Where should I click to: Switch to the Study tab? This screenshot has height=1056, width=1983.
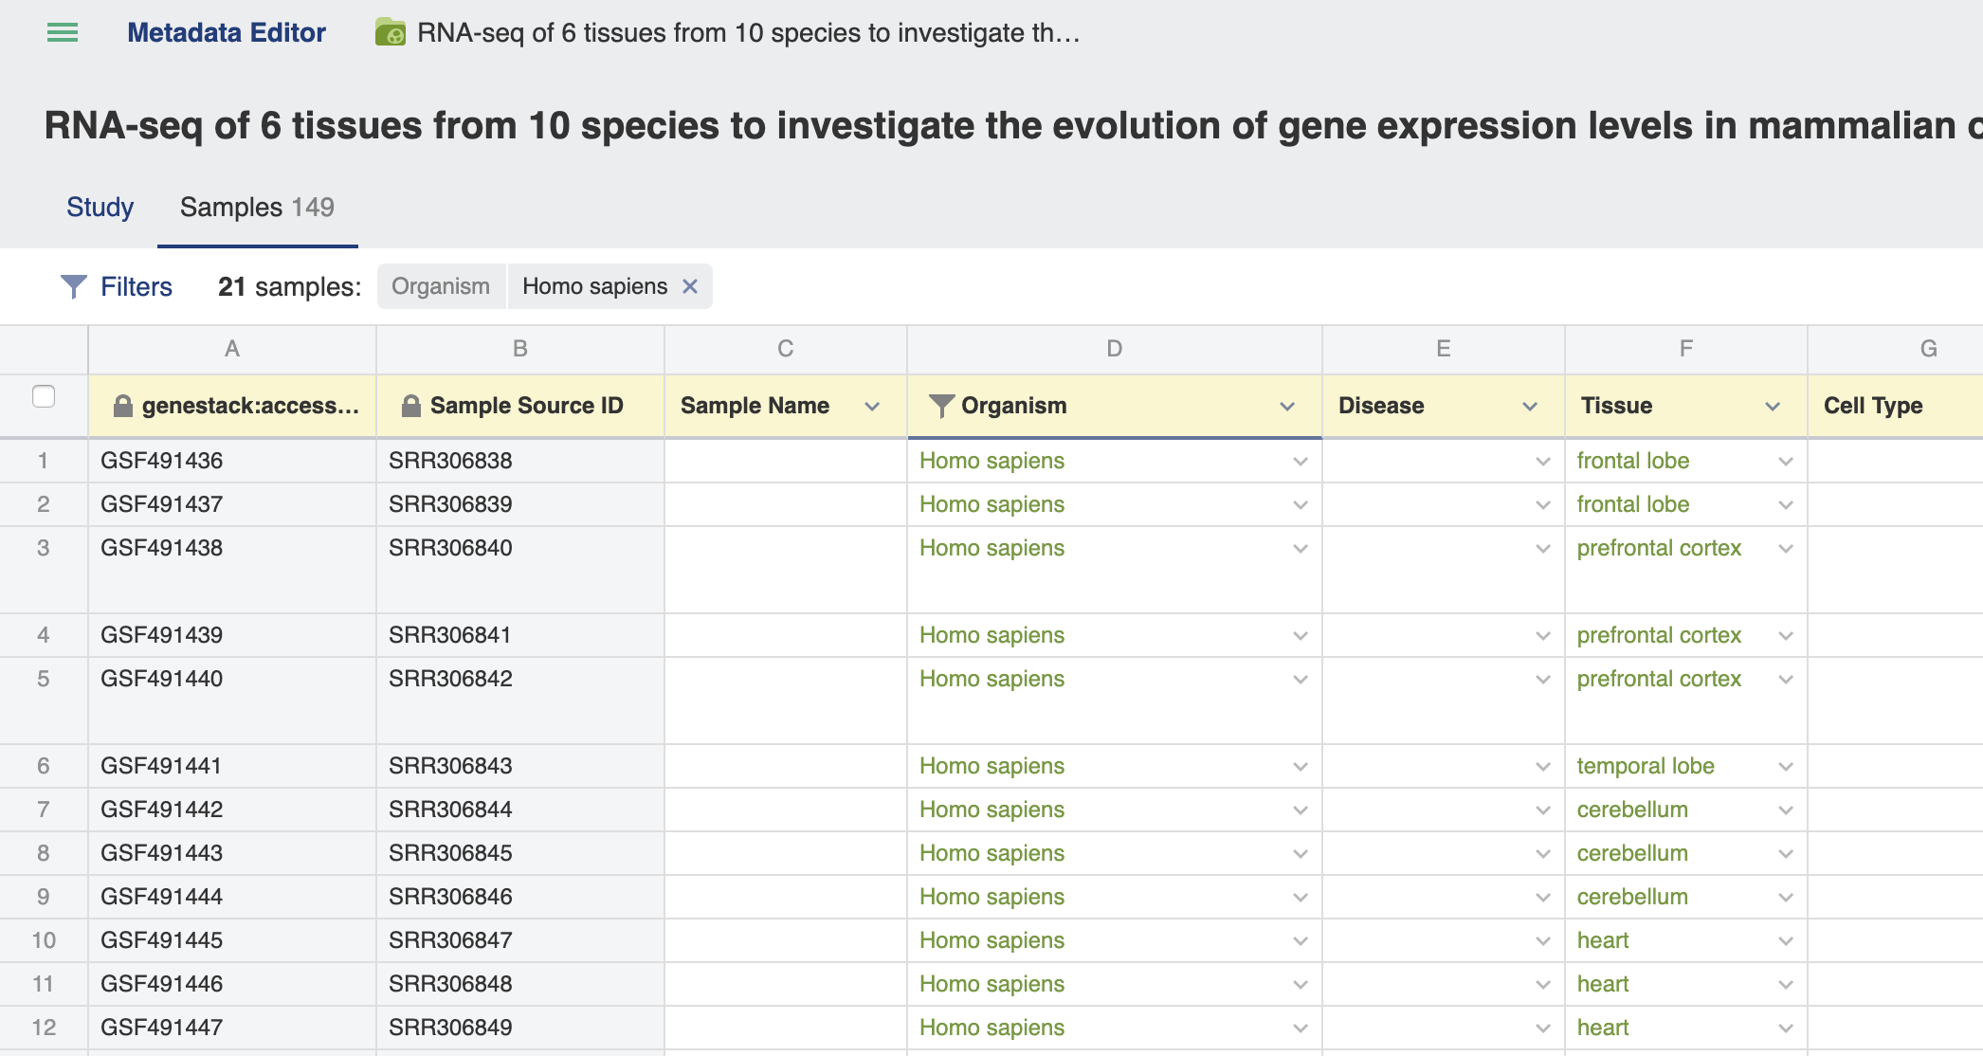point(100,207)
